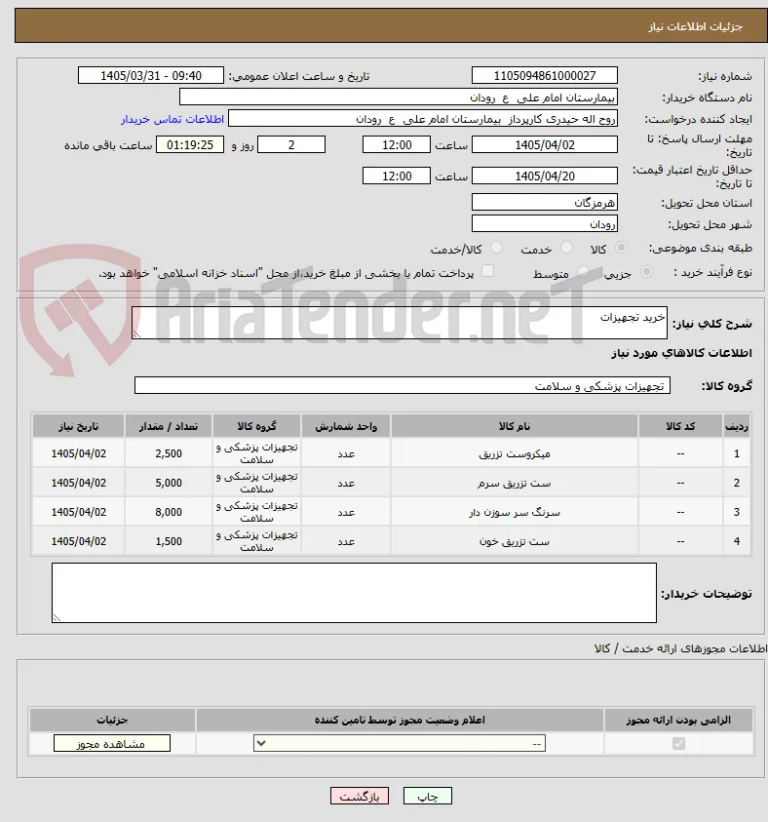
Task: Click the remaining days field showing 2
Action: coord(291,144)
